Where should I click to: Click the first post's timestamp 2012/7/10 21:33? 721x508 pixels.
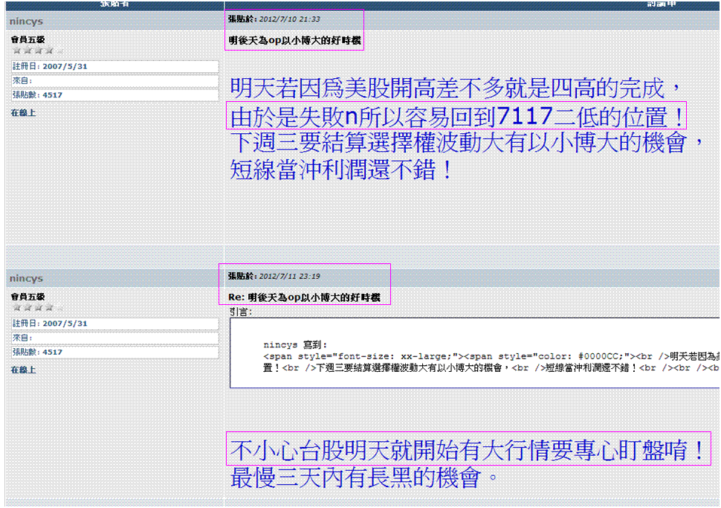[289, 19]
